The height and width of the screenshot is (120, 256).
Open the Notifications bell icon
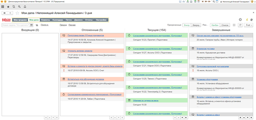25,7
